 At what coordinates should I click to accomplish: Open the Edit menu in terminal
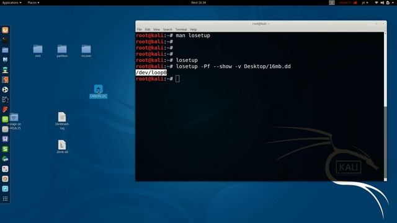point(148,29)
